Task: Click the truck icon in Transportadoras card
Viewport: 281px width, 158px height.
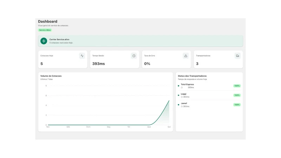Action: click(x=237, y=56)
